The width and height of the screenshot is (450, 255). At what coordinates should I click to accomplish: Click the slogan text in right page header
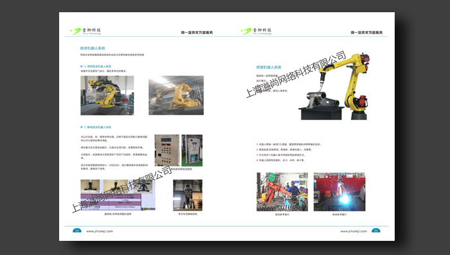pos(366,32)
